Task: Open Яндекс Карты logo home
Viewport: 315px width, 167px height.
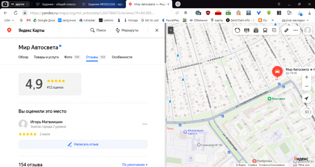Action: (x=26, y=30)
